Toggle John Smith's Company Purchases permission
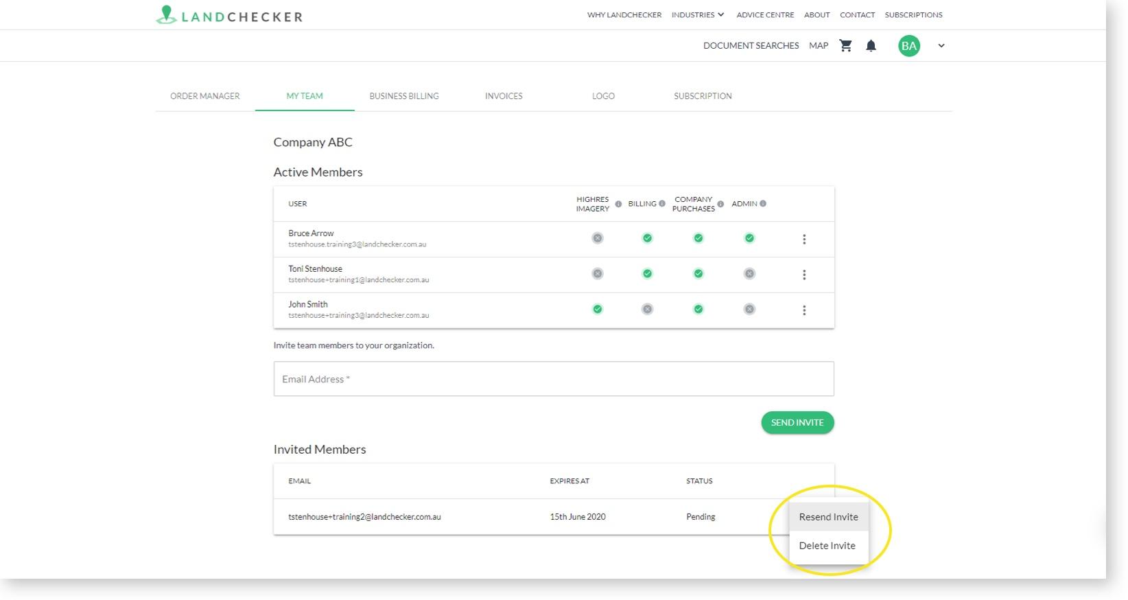Image resolution: width=1128 pixels, height=600 pixels. (x=698, y=310)
